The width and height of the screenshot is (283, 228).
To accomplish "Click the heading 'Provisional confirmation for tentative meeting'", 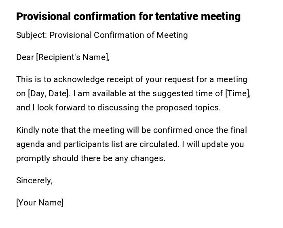I will tap(128, 17).
